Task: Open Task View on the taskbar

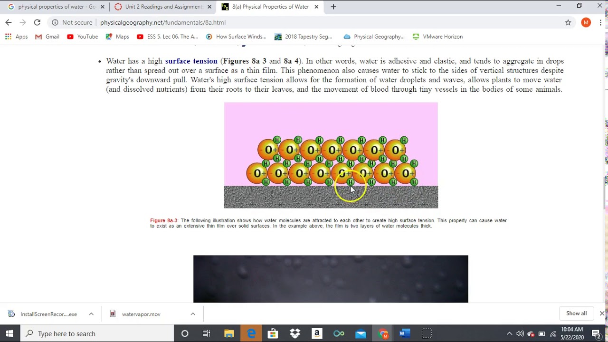Action: click(206, 333)
